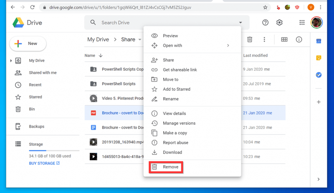
Task: Click the browser address bar URL
Action: pos(120,7)
